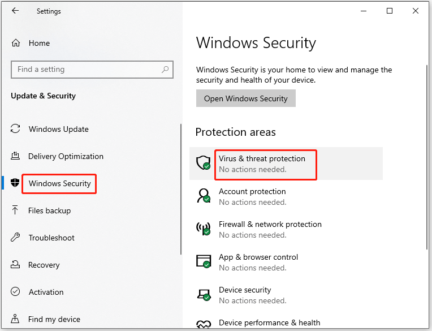The width and height of the screenshot is (432, 331).
Task: Click the Troubleshoot wrench icon
Action: click(x=15, y=237)
